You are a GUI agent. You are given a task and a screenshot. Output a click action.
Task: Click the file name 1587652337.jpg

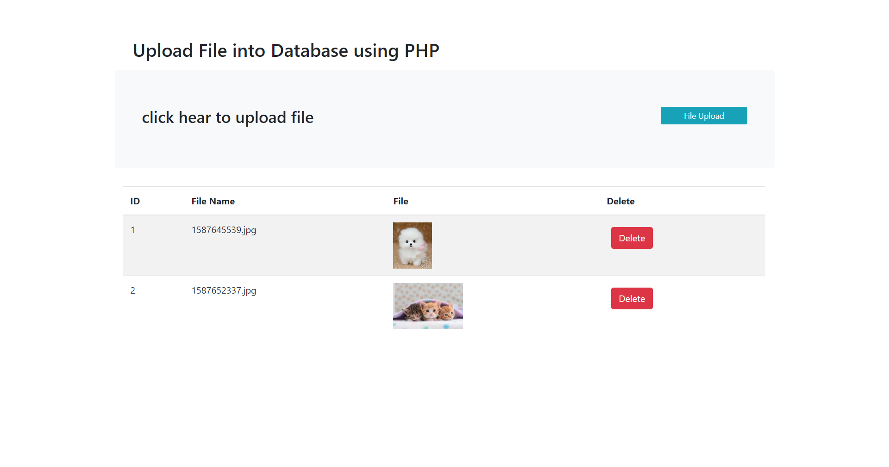pyautogui.click(x=224, y=290)
